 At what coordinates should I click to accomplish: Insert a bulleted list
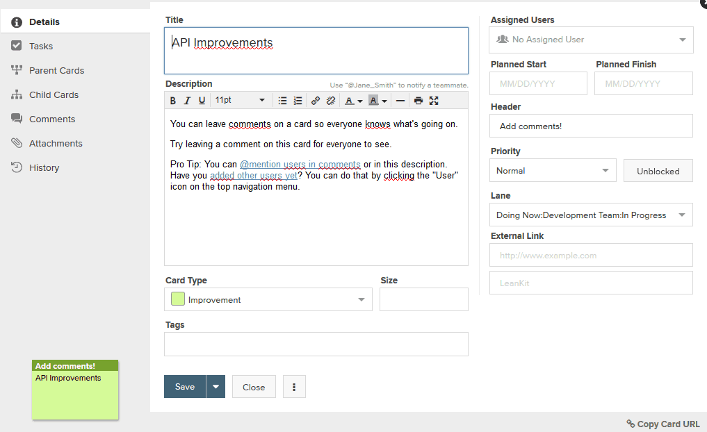pos(282,101)
